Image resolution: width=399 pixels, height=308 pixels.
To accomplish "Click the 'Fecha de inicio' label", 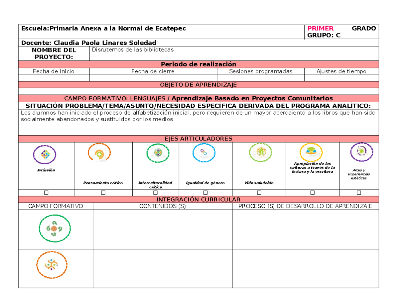I will point(54,71).
